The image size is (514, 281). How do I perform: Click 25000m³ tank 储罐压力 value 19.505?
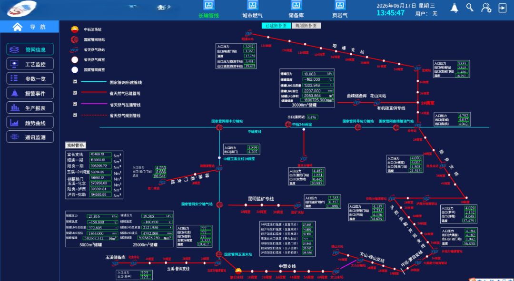pyautogui.click(x=157, y=216)
